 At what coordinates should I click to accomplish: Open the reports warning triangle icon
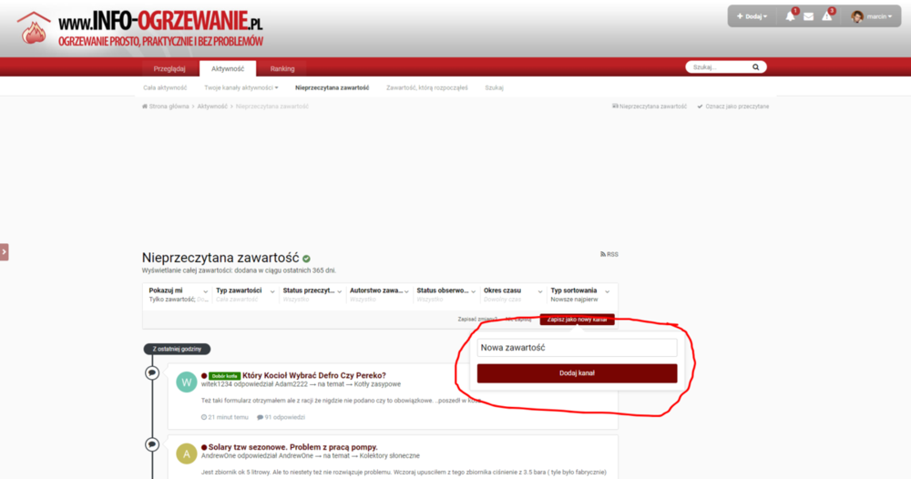(827, 16)
